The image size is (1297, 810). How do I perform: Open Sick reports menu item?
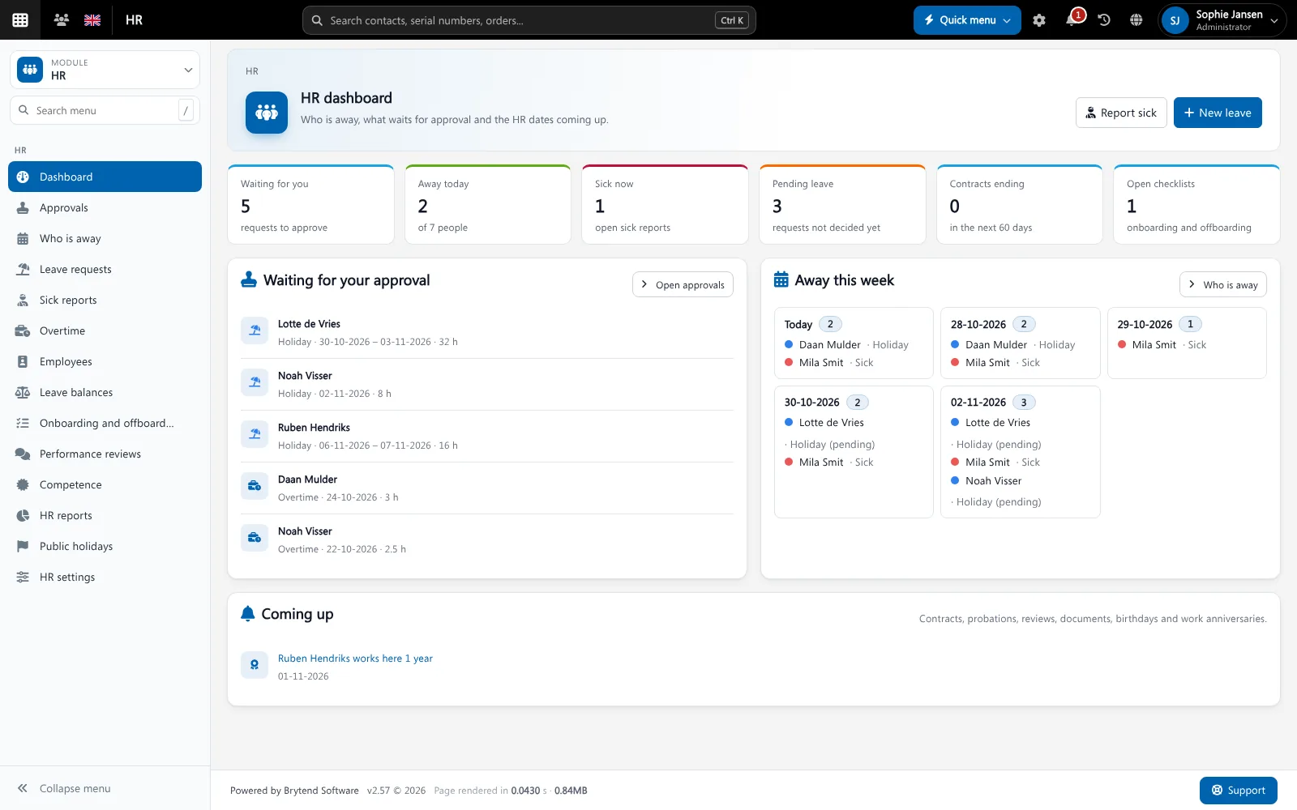coord(105,300)
